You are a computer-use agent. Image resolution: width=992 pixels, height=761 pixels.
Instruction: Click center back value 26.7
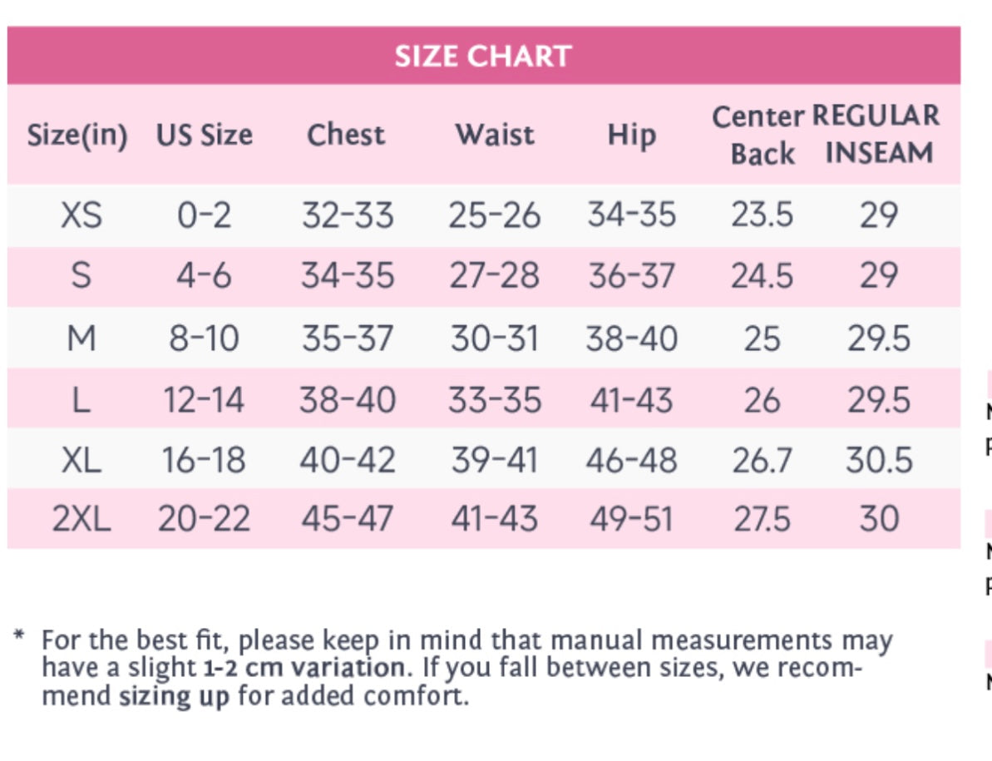tap(762, 460)
